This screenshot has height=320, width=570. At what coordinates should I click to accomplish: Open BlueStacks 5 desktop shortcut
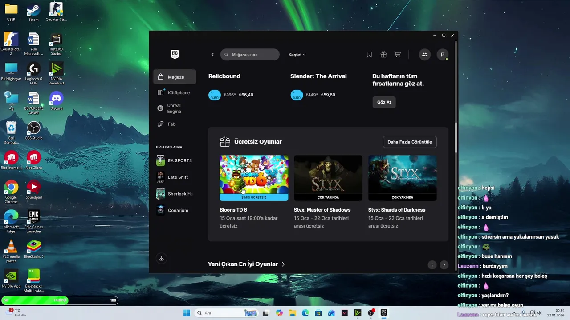point(33,249)
